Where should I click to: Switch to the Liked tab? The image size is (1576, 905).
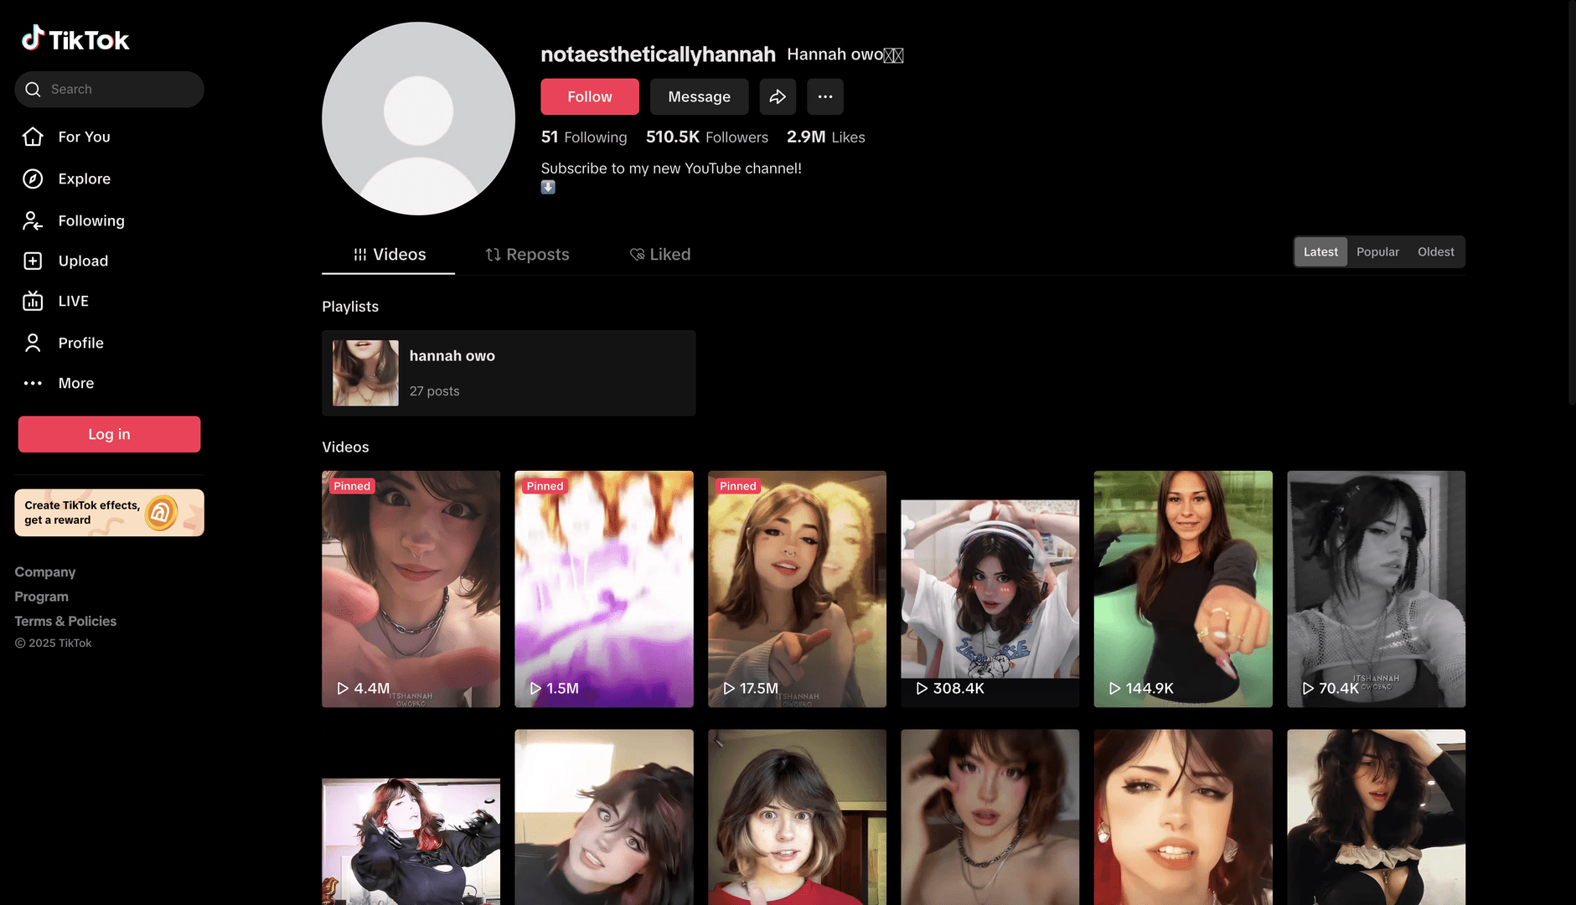pyautogui.click(x=659, y=254)
